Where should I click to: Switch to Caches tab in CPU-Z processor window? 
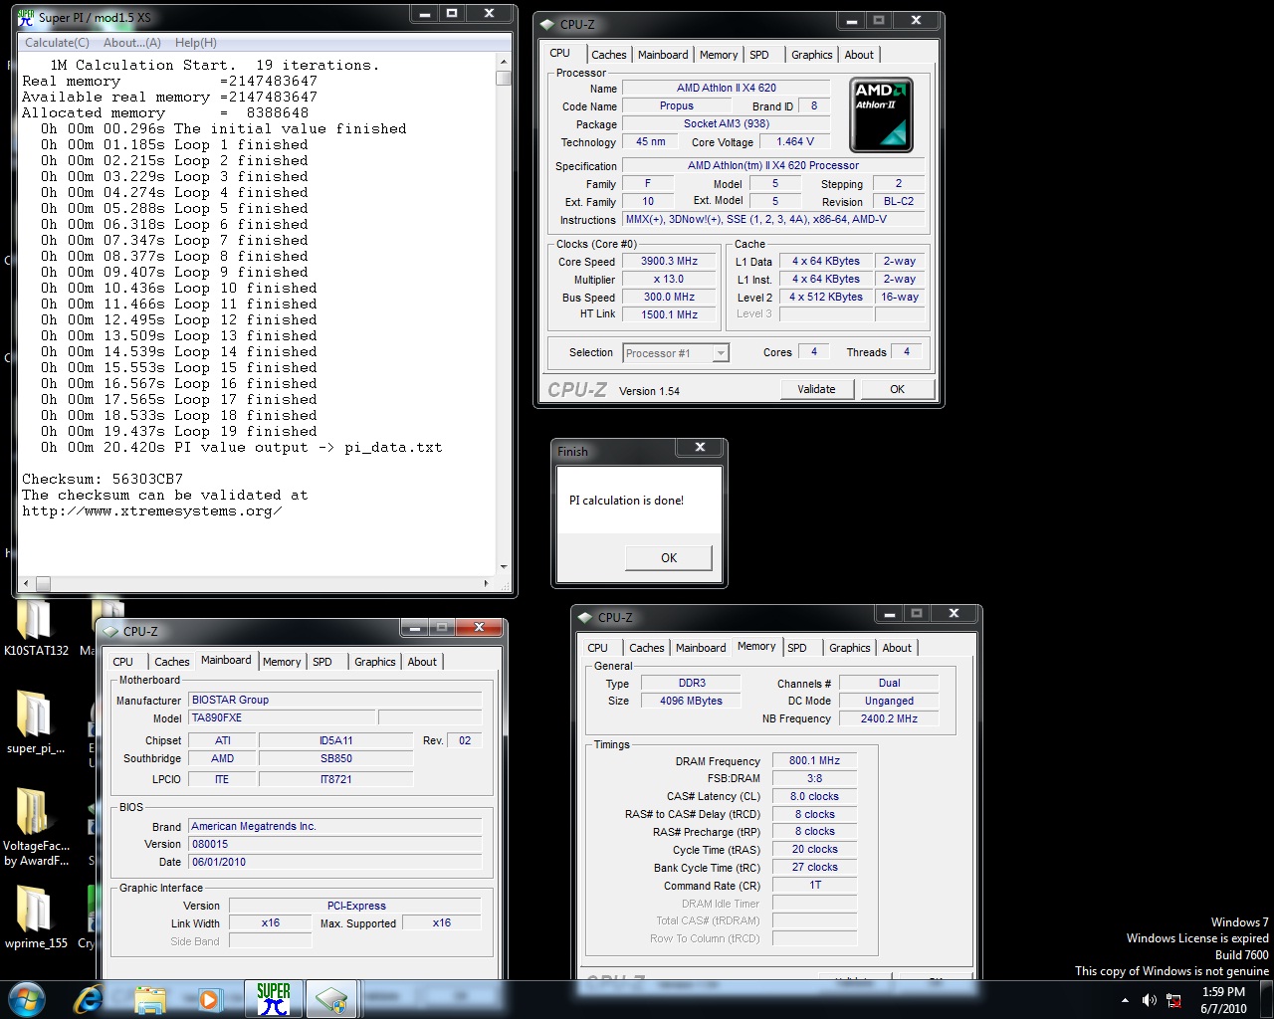pyautogui.click(x=608, y=55)
